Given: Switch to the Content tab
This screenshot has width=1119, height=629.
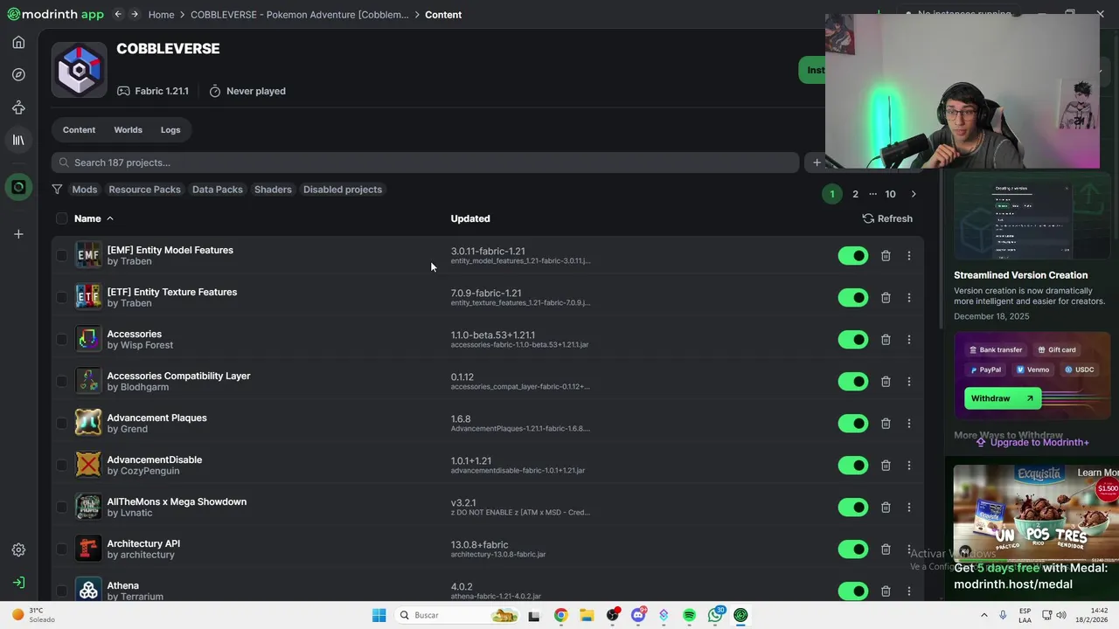Looking at the screenshot, I should point(79,129).
